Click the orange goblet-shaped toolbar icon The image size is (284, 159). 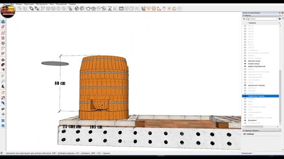tap(149, 8)
